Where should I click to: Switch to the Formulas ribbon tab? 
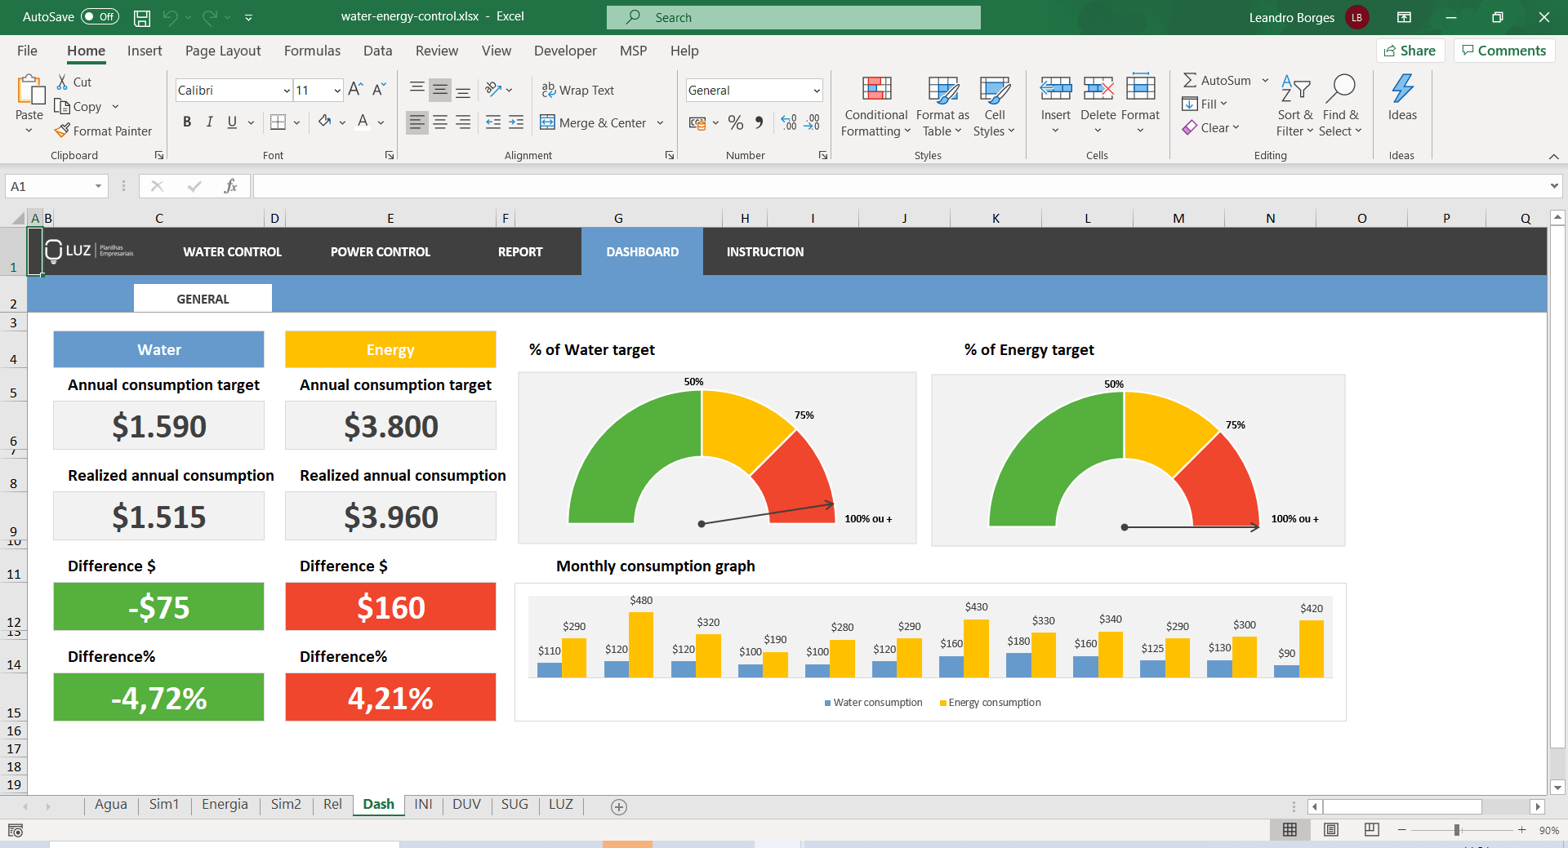[312, 51]
